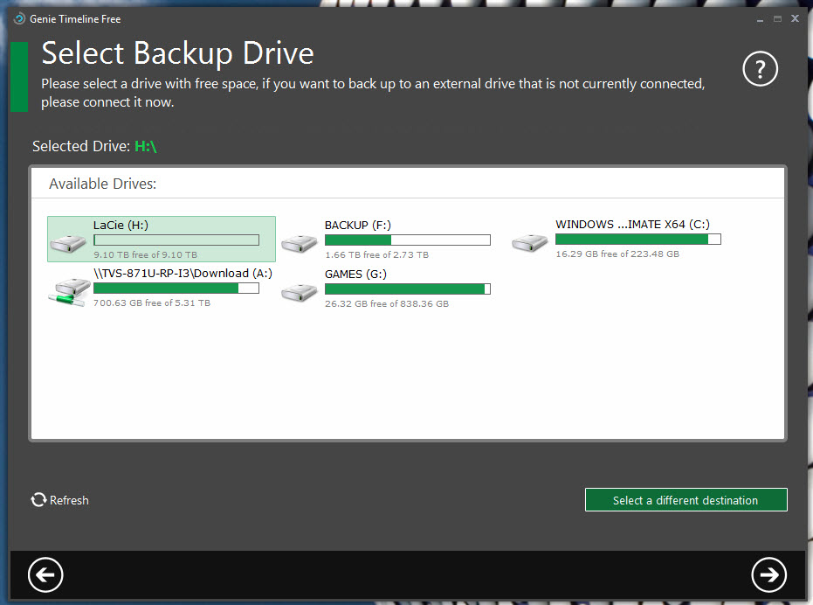Click the Selected Drive H:\ value
This screenshot has width=813, height=605.
pyautogui.click(x=146, y=147)
